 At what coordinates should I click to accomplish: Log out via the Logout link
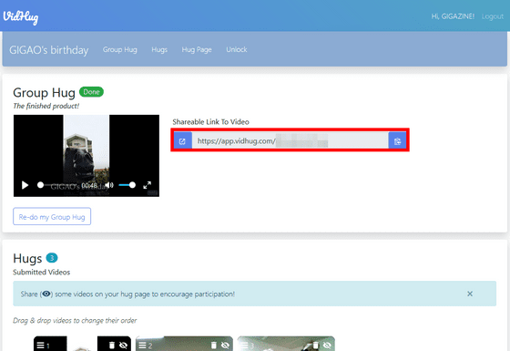pyautogui.click(x=493, y=16)
